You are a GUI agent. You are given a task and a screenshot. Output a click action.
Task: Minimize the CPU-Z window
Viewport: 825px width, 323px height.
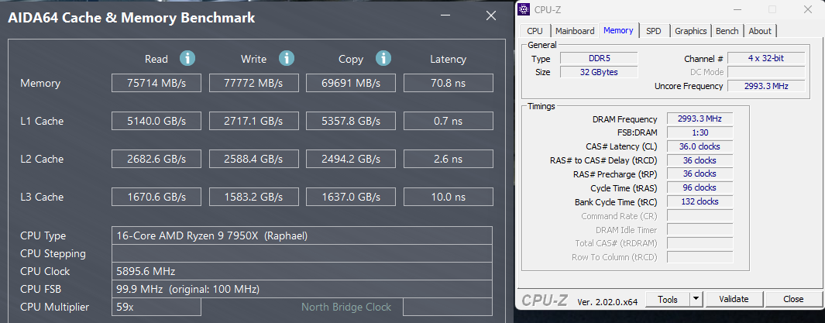click(737, 9)
